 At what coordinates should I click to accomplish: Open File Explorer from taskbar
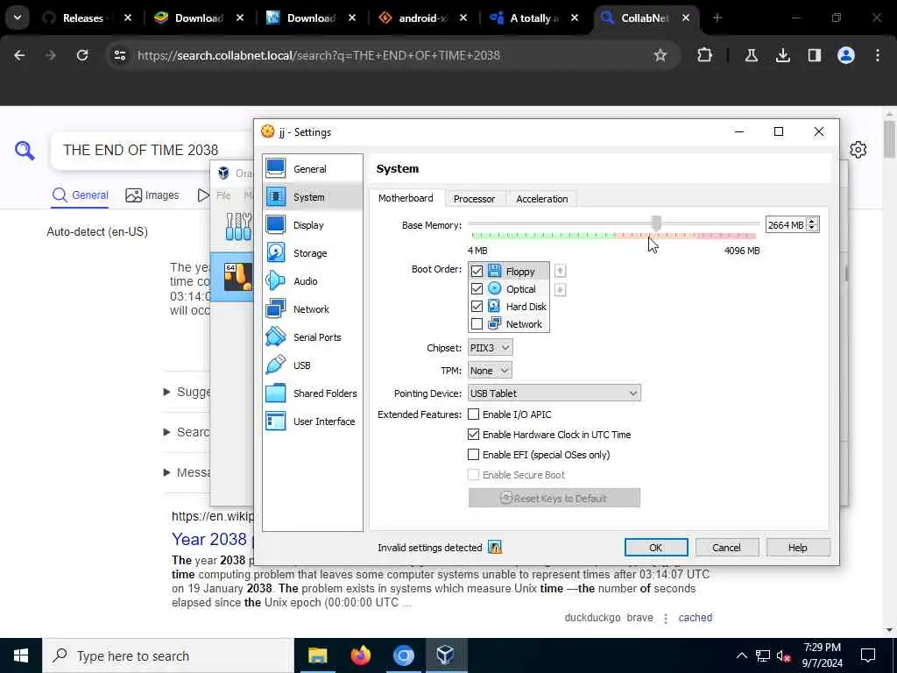(x=317, y=655)
